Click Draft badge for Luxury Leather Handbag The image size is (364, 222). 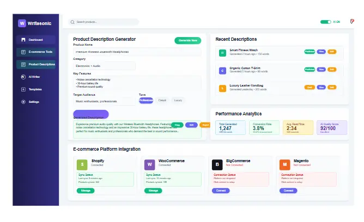coord(310,88)
